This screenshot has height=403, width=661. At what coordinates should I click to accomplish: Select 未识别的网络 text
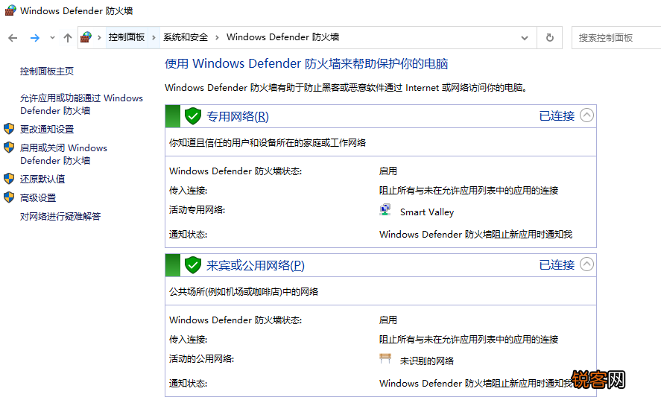pyautogui.click(x=426, y=361)
